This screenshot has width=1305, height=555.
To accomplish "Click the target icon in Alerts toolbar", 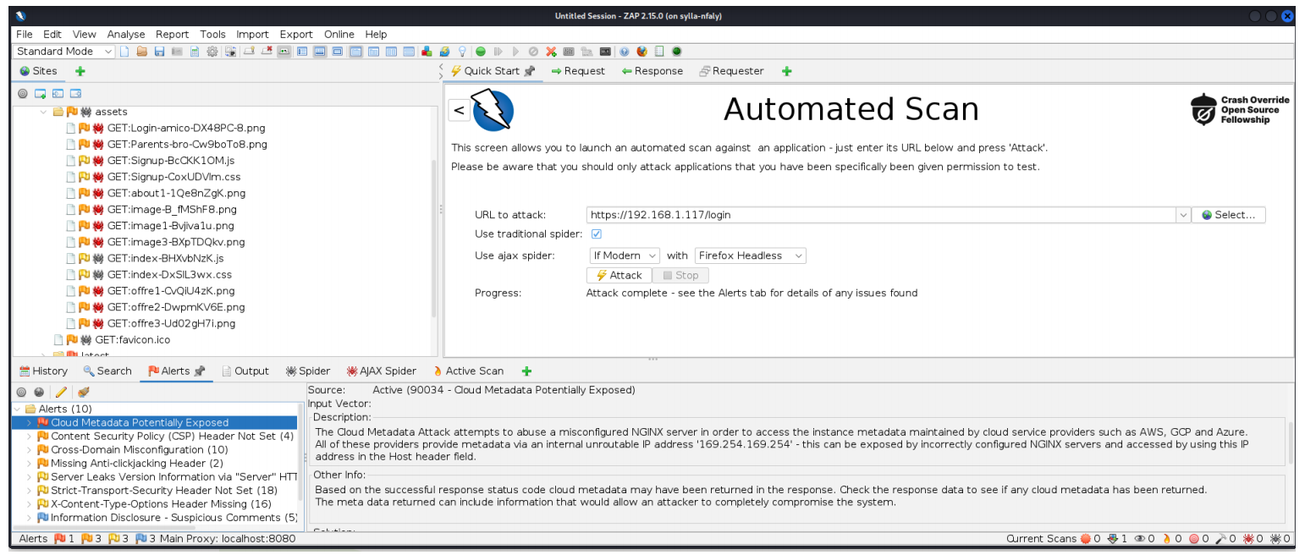I will 22,392.
